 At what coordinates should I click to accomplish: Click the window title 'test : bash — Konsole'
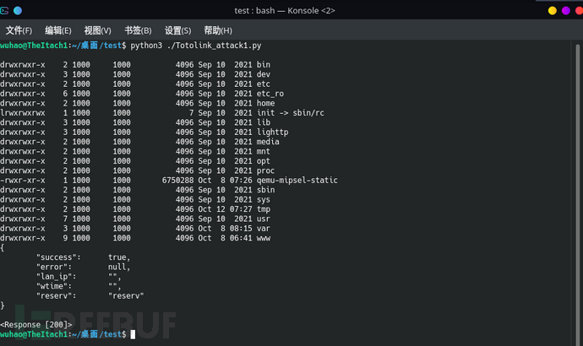tap(285, 10)
